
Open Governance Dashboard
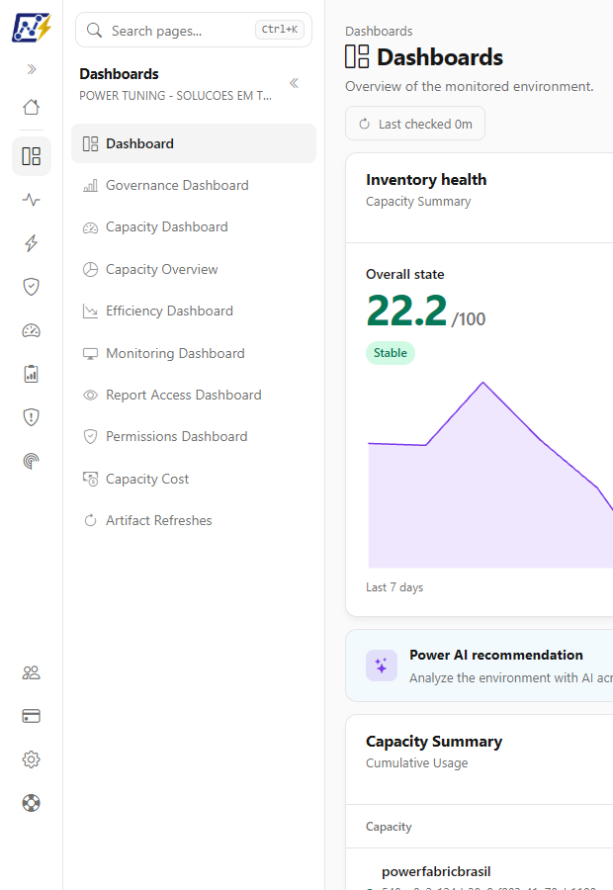click(194, 186)
